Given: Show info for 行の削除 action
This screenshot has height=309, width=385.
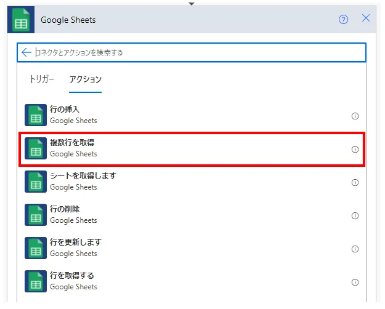Looking at the screenshot, I should click(x=355, y=215).
